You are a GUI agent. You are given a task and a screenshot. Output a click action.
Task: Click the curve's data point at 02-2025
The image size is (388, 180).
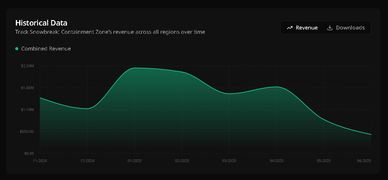(x=182, y=72)
